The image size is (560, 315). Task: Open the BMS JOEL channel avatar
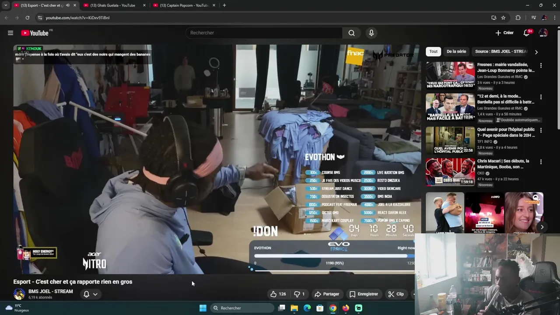tap(19, 294)
